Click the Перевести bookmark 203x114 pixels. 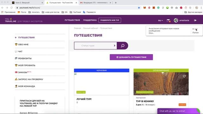[89, 12]
